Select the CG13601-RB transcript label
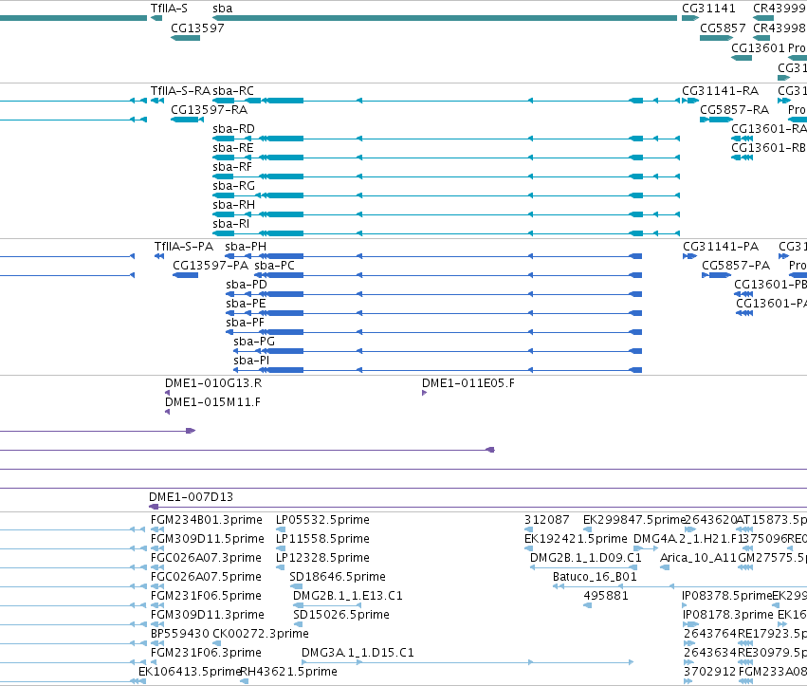The width and height of the screenshot is (807, 686). [768, 148]
